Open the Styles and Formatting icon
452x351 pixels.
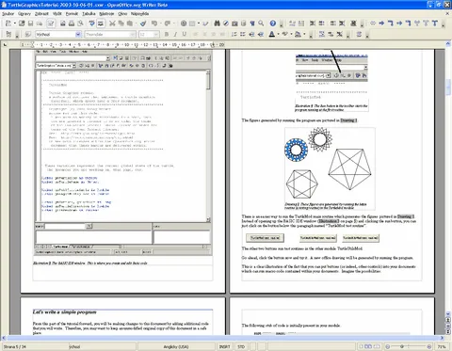pyautogui.click(x=27, y=34)
